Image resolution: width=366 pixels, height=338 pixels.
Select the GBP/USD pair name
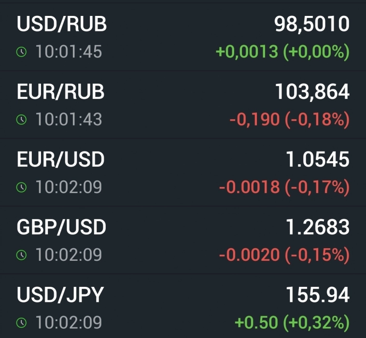click(x=61, y=227)
